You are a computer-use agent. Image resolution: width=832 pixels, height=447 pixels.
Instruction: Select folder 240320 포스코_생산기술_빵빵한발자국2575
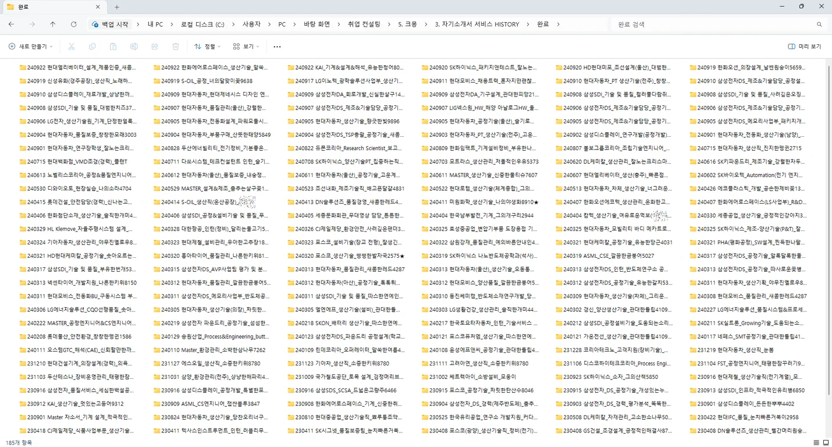click(x=346, y=256)
